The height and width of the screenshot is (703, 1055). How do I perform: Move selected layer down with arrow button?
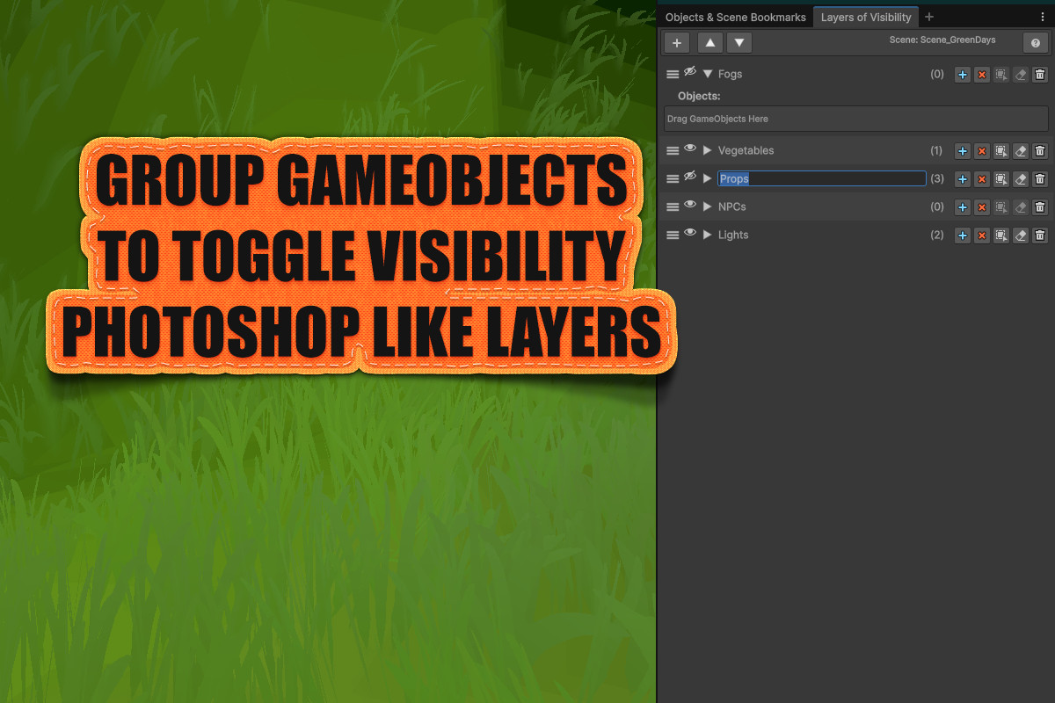pos(739,42)
